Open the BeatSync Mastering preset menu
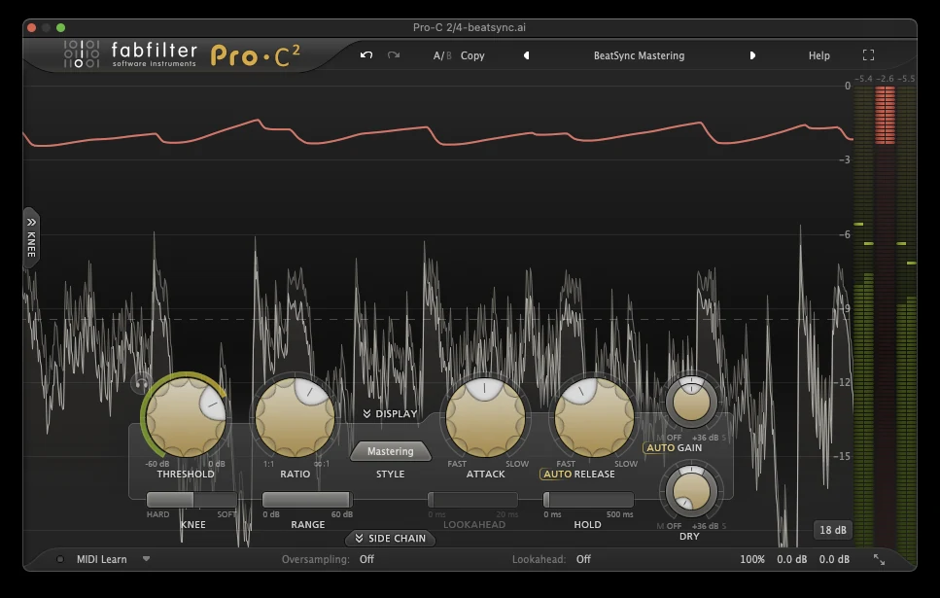The image size is (940, 598). click(x=639, y=55)
